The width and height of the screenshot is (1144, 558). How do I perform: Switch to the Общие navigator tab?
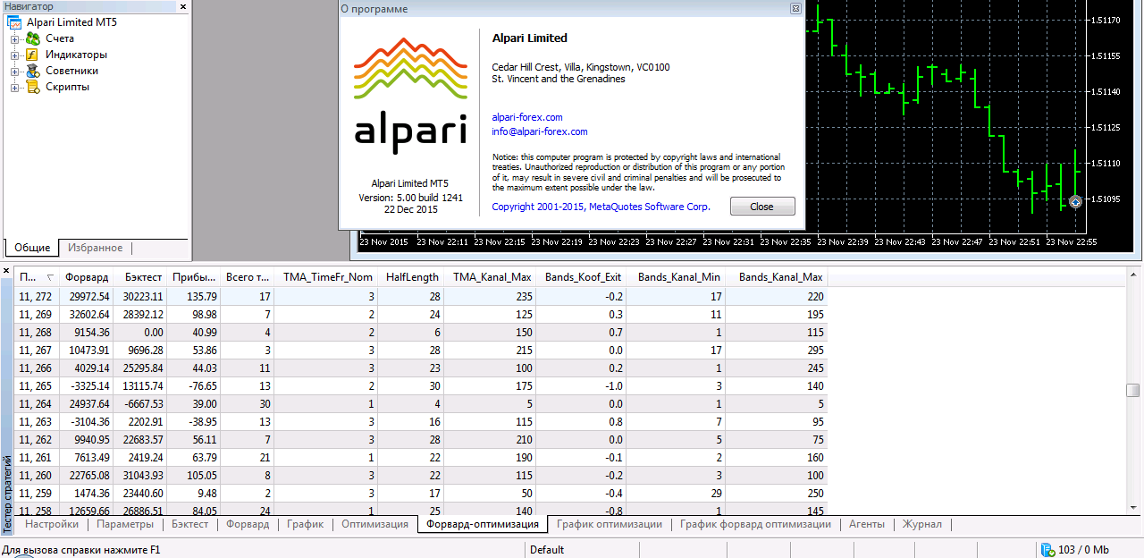(x=32, y=248)
